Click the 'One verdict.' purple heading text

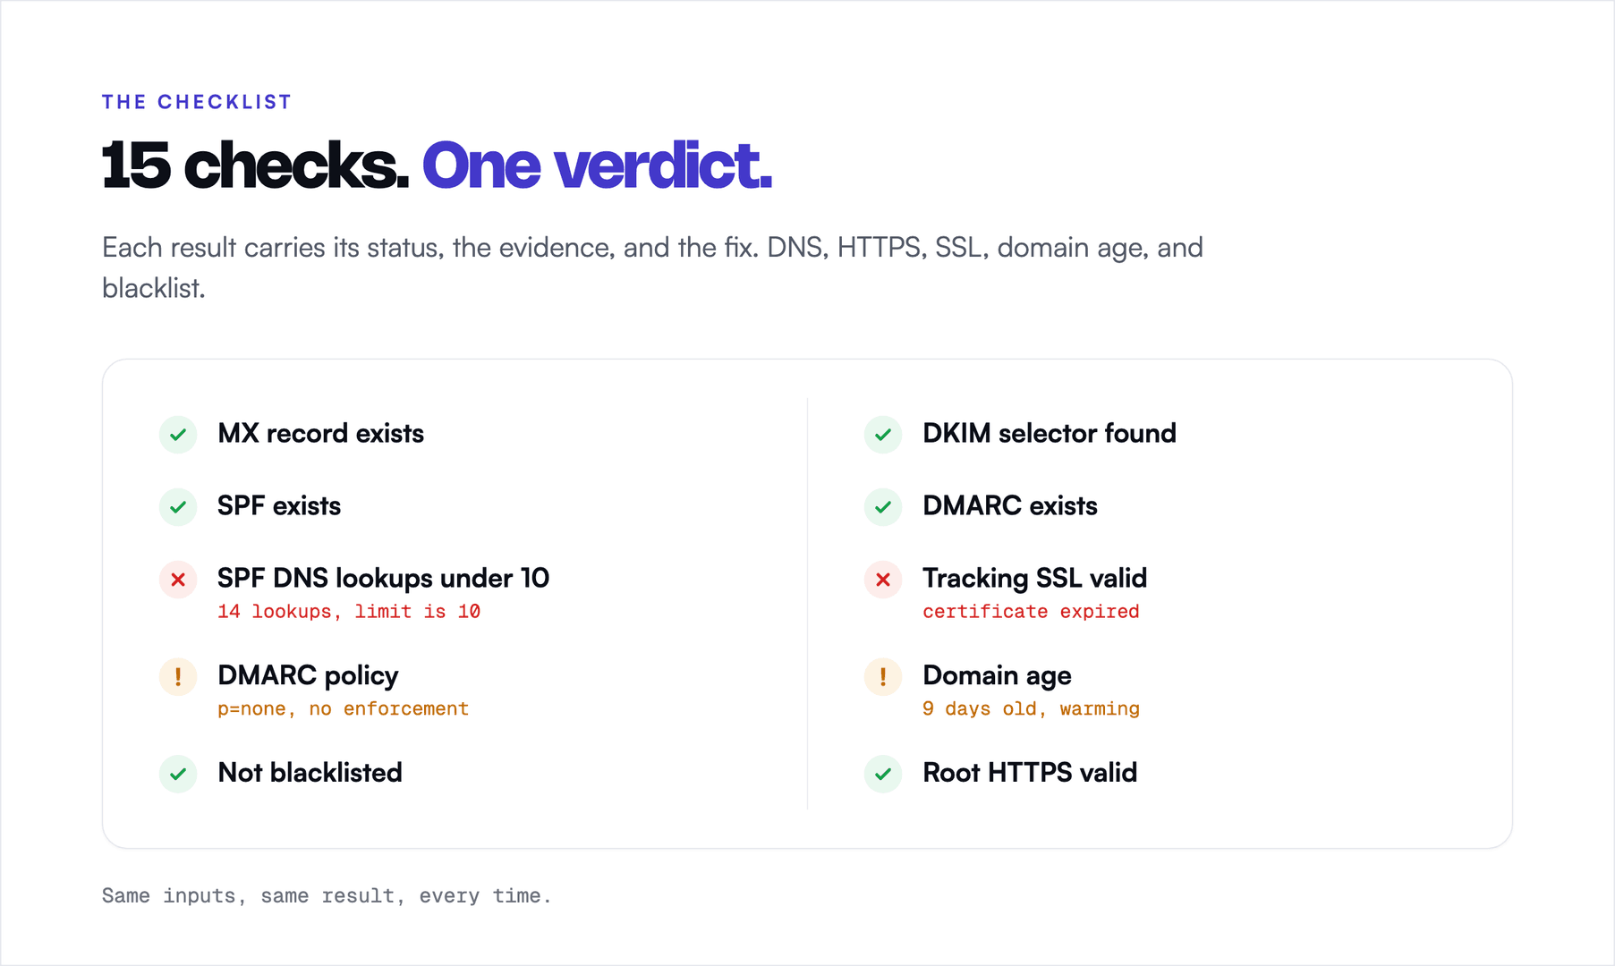(x=597, y=166)
